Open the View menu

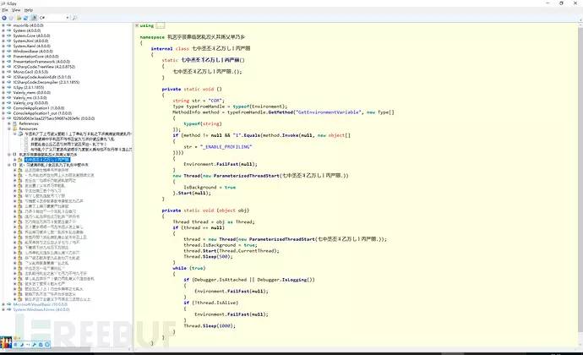pyautogui.click(x=16, y=10)
